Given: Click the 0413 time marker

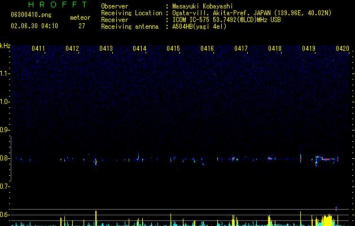Looking at the screenshot, I should (106, 49).
